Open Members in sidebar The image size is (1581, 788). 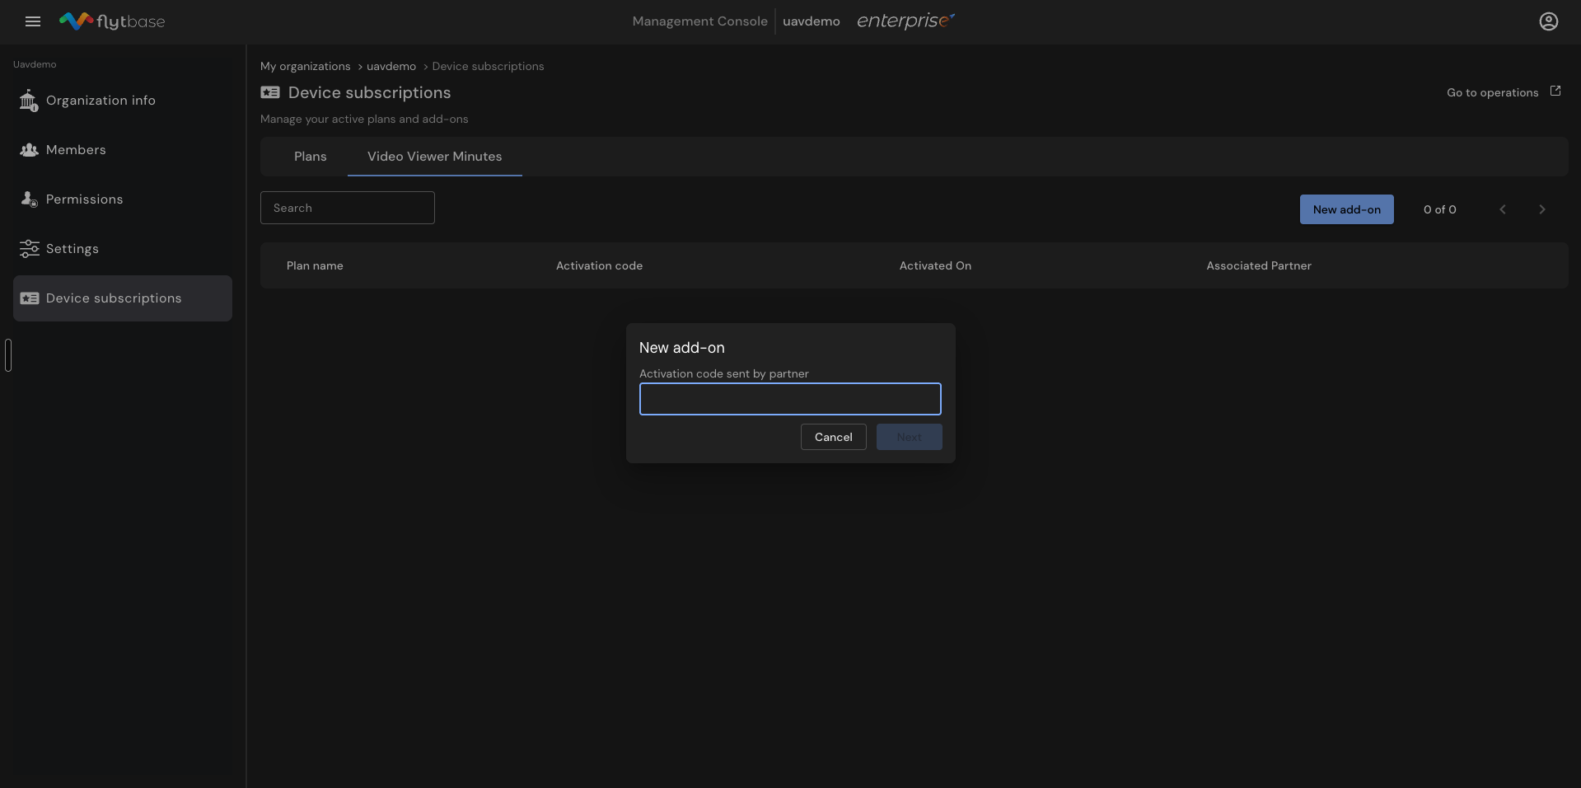tap(123, 150)
